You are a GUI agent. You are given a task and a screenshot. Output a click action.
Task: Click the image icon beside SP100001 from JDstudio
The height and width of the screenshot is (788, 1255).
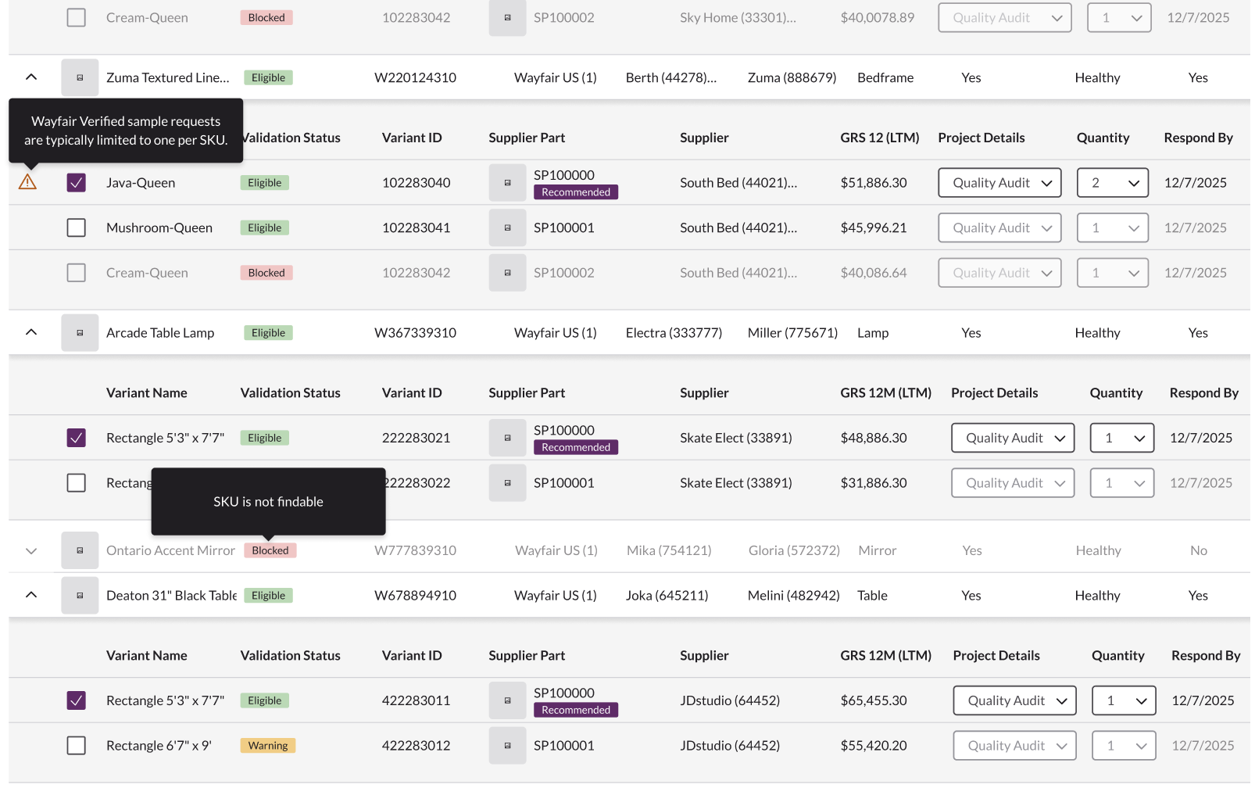pos(507,745)
